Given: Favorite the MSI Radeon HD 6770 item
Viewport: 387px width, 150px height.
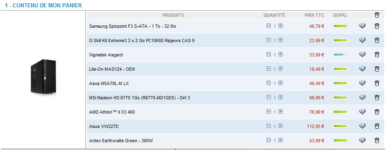Looking at the screenshot, I should (x=362, y=97).
